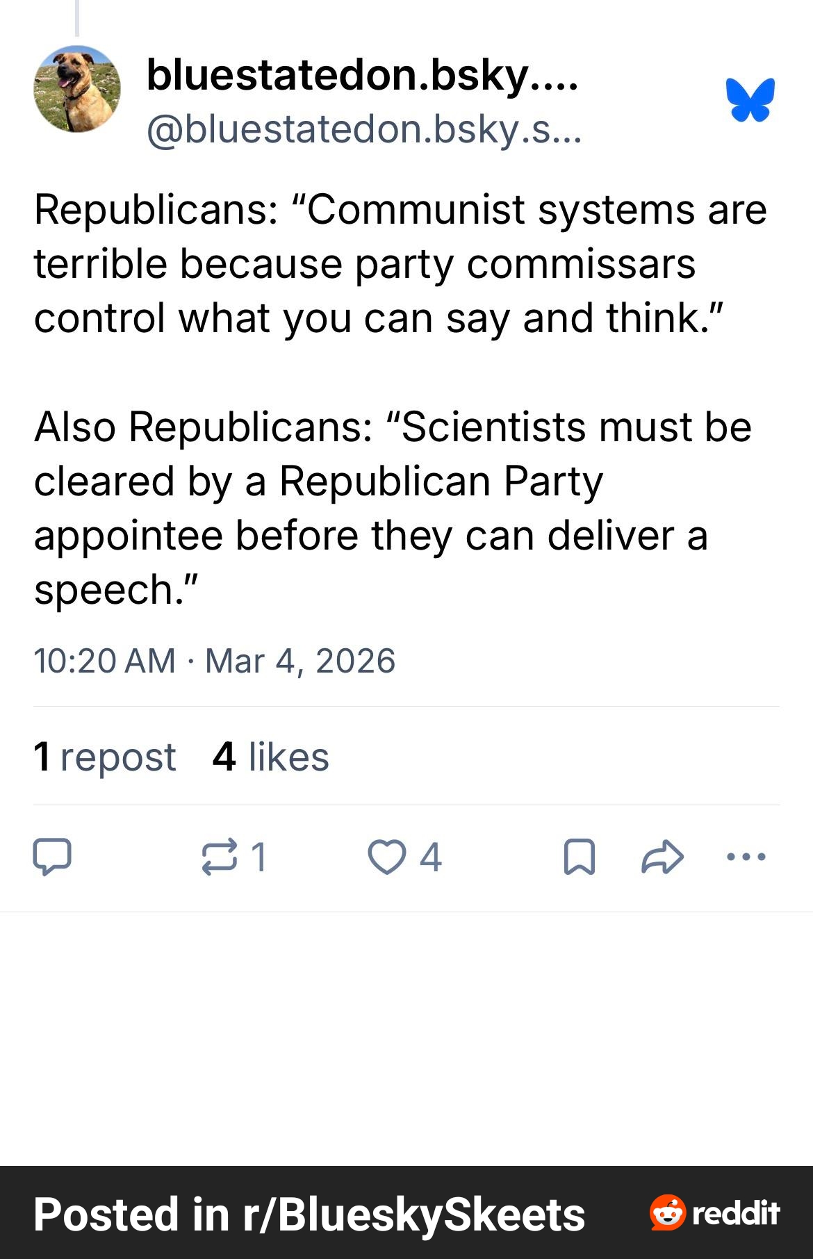Open the three-dot more options menu

pyautogui.click(x=746, y=857)
